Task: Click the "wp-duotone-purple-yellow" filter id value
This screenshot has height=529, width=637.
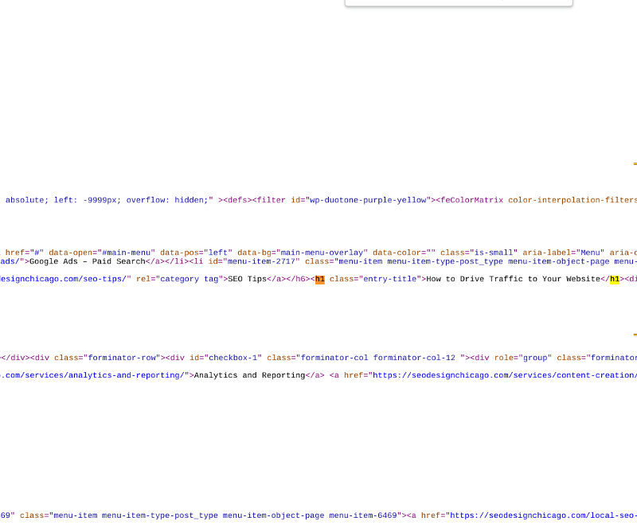Action: pos(368,201)
